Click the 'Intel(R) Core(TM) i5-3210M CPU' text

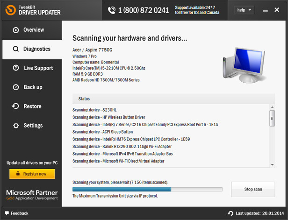(x=109, y=68)
